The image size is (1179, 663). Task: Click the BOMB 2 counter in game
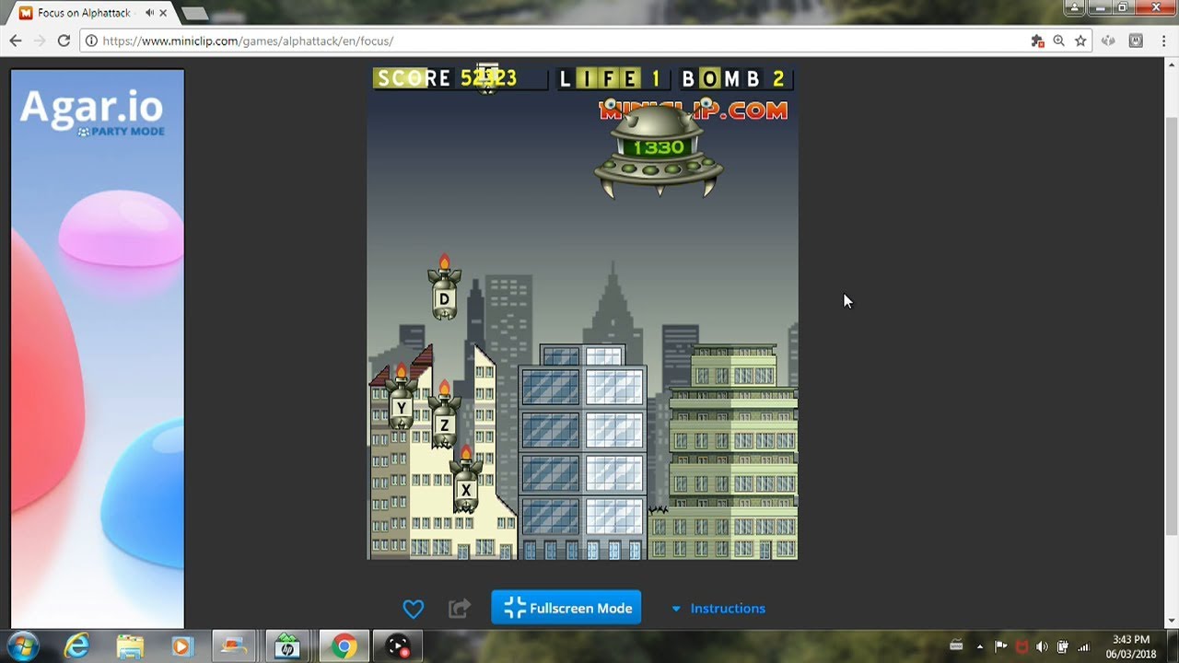click(735, 78)
